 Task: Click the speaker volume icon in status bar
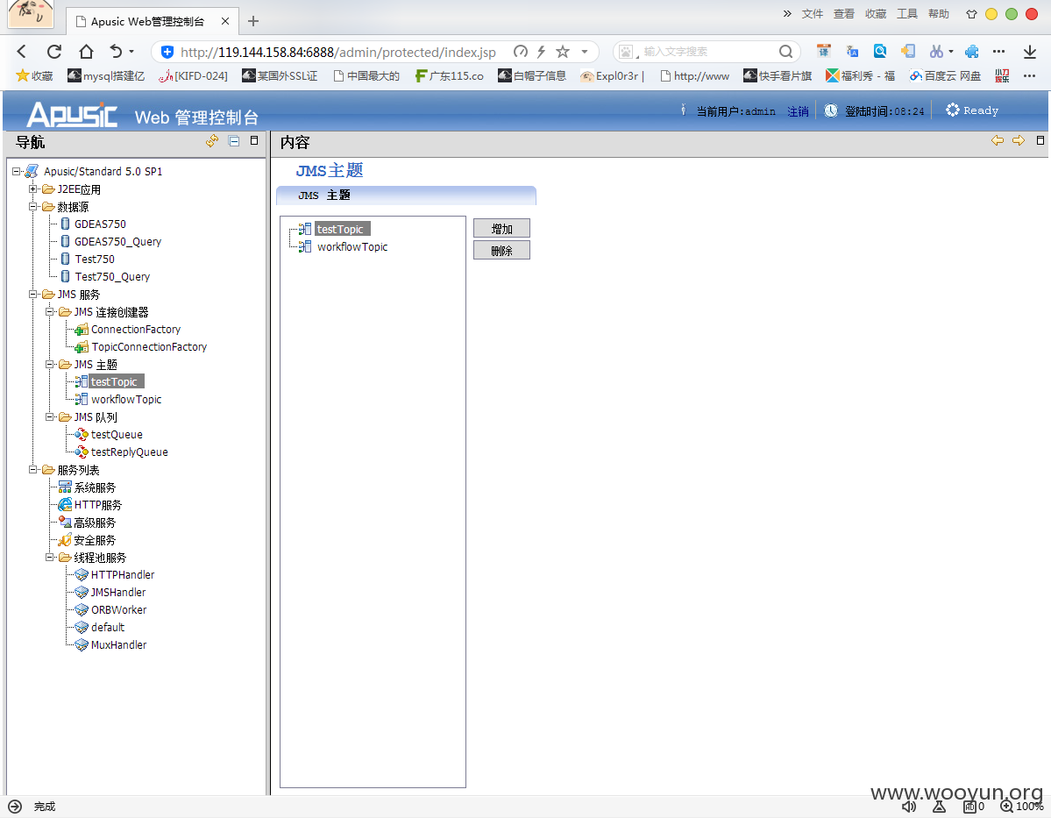point(909,807)
